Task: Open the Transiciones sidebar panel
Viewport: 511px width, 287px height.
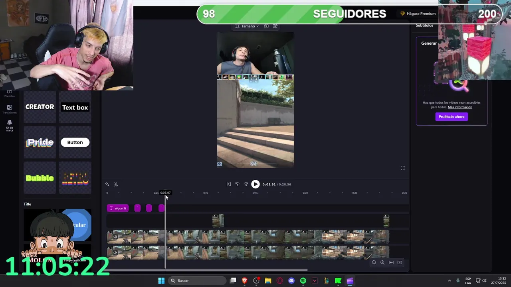Action: pos(10,109)
